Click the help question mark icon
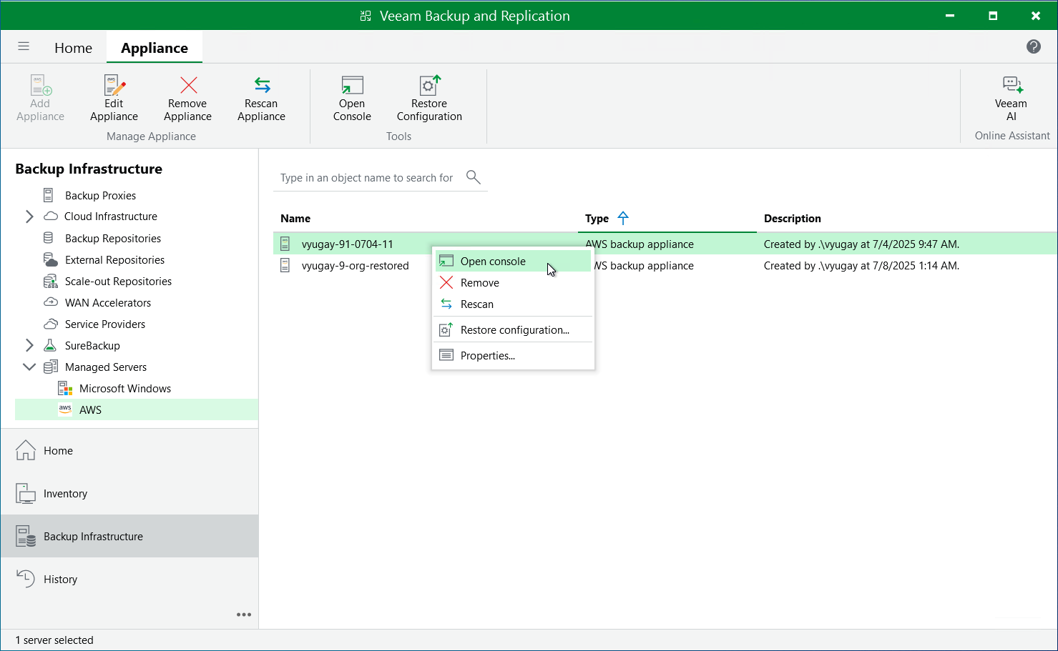The image size is (1058, 651). 1033,46
